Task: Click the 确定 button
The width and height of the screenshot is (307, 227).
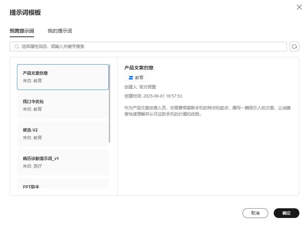Action: point(286,213)
